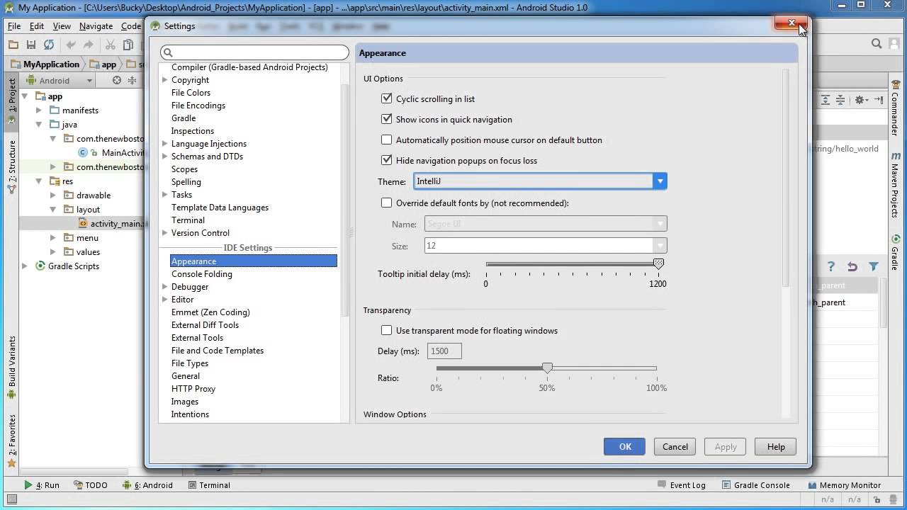
Task: Click the Open folder icon in main toolbar
Action: pyautogui.click(x=13, y=45)
